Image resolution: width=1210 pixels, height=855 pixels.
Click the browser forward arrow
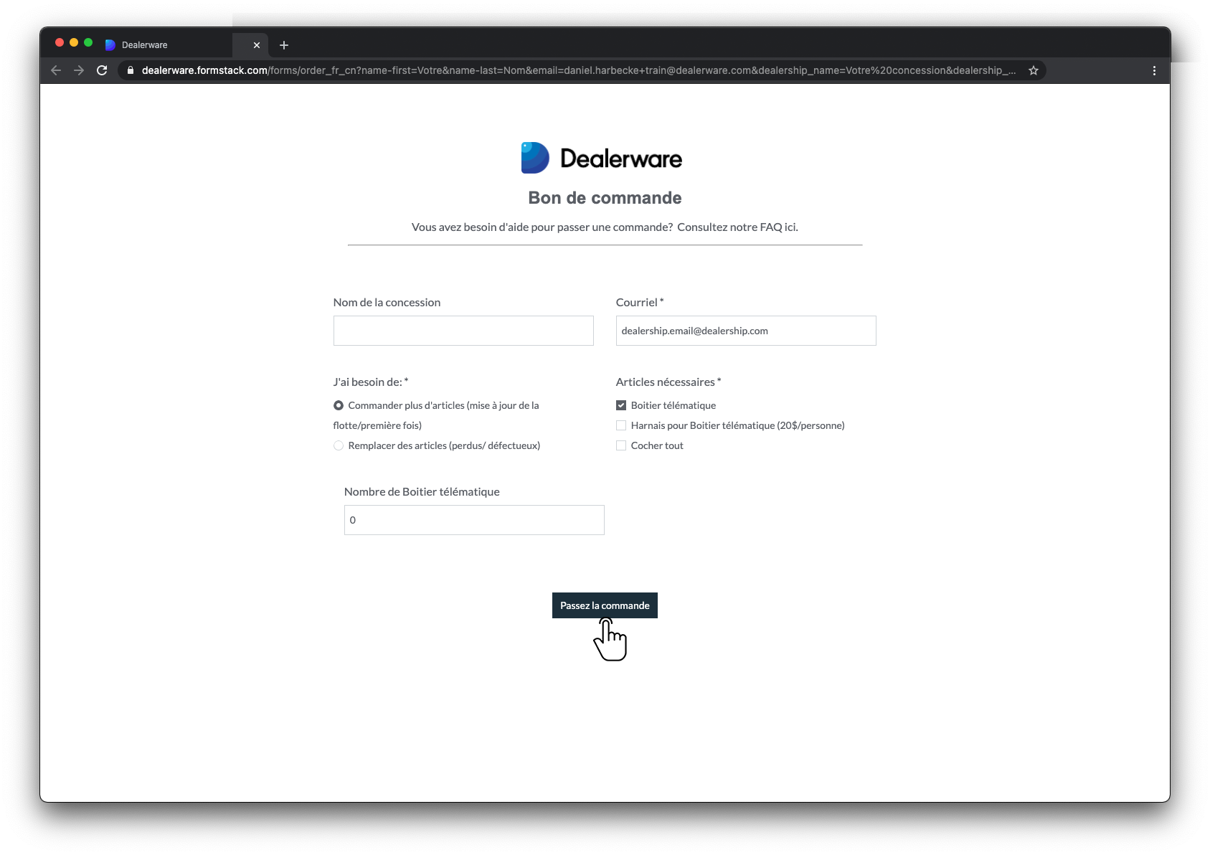point(79,70)
